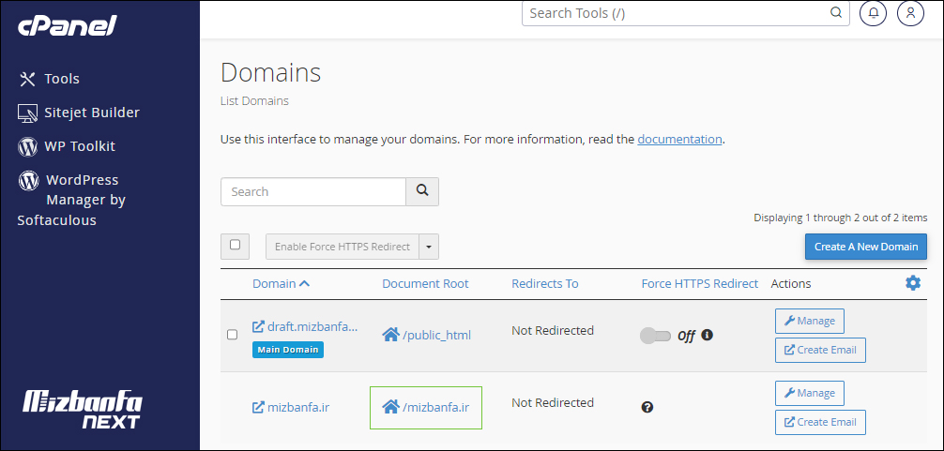This screenshot has width=944, height=451.
Task: Click external-link icon beside mizbanfa.ir
Action: click(x=258, y=408)
